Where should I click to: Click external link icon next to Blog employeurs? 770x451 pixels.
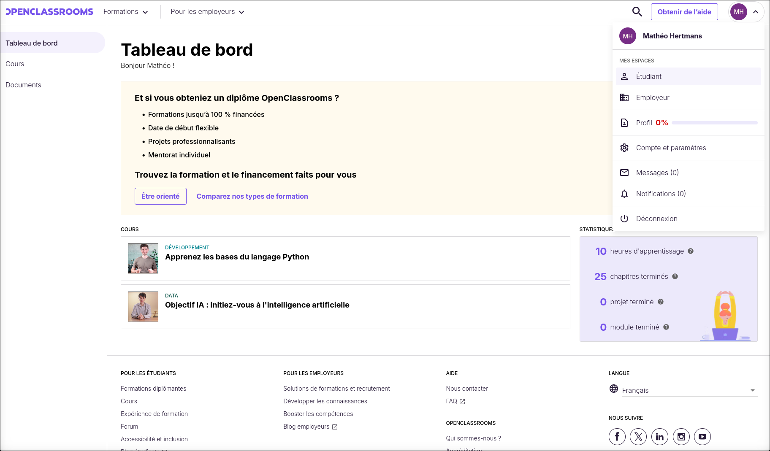(x=335, y=427)
